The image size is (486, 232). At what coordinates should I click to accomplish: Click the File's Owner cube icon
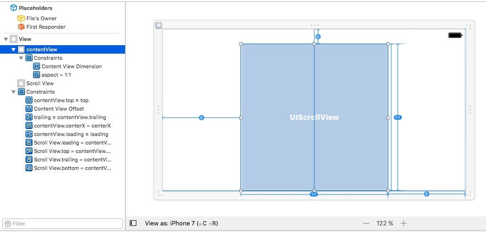[21, 18]
